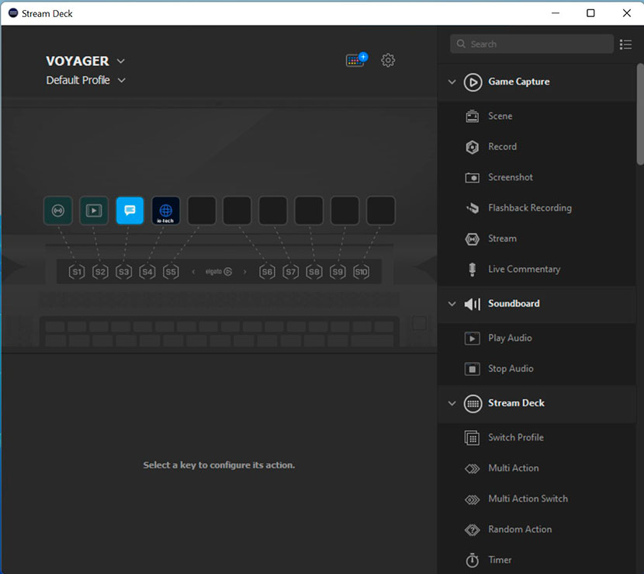Select the last empty key slot
Image resolution: width=644 pixels, height=574 pixels.
pos(380,210)
